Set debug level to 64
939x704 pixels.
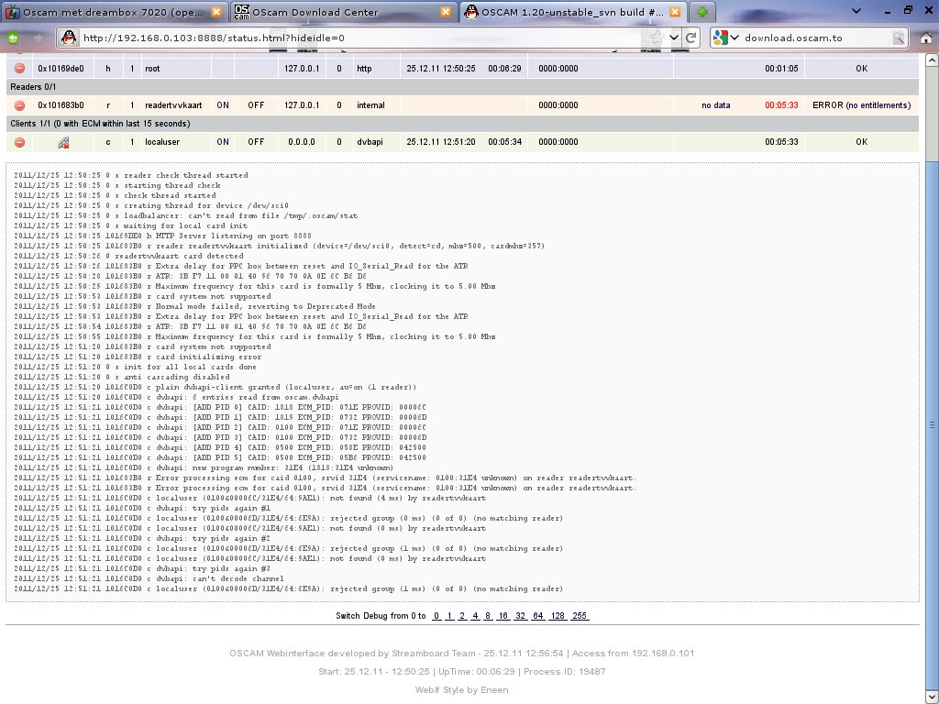538,616
